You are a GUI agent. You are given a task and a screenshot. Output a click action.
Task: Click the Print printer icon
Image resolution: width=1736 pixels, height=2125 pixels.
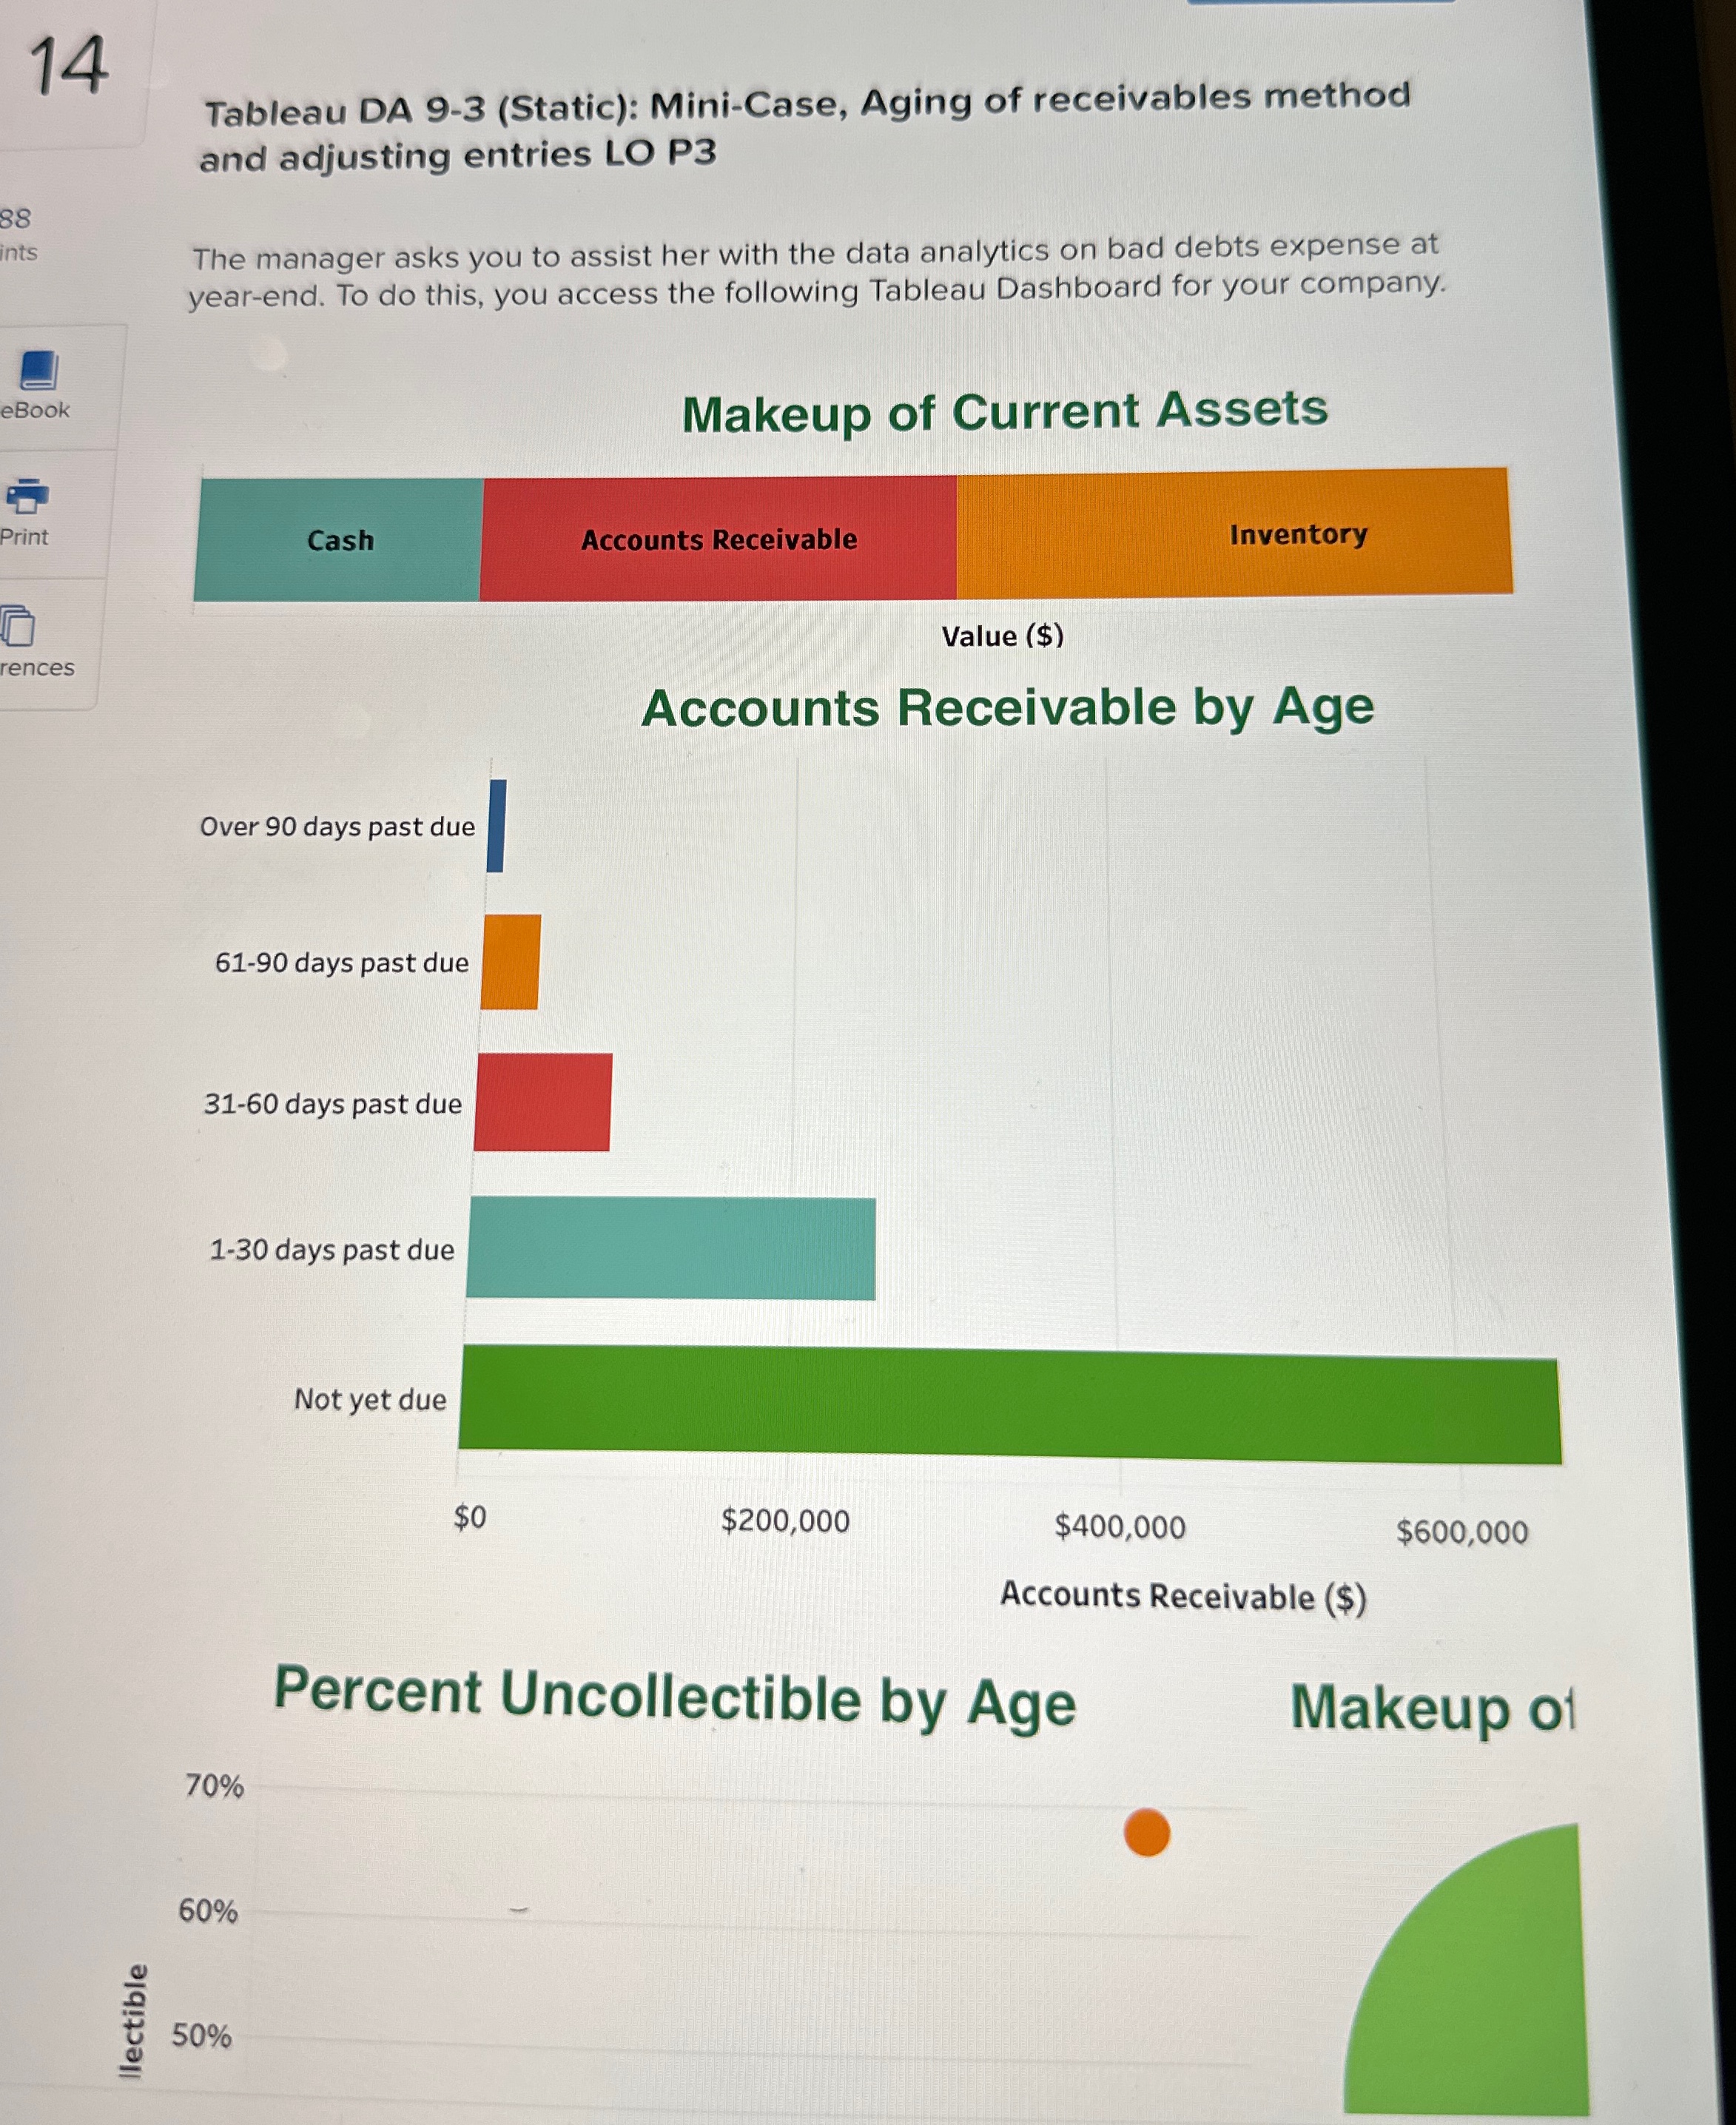point(27,495)
